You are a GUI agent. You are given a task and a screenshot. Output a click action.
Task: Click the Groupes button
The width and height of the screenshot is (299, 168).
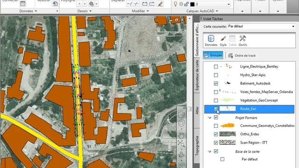pos(213,56)
